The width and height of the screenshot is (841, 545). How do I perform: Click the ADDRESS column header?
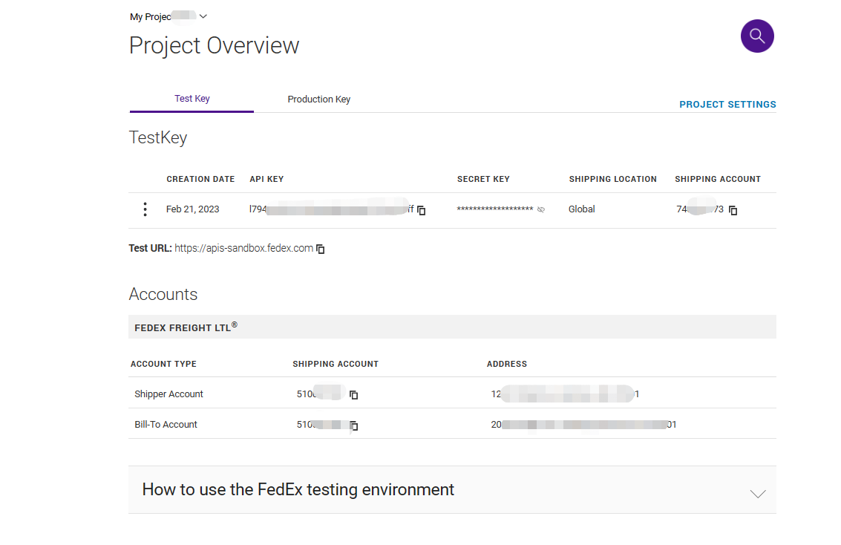coord(507,365)
